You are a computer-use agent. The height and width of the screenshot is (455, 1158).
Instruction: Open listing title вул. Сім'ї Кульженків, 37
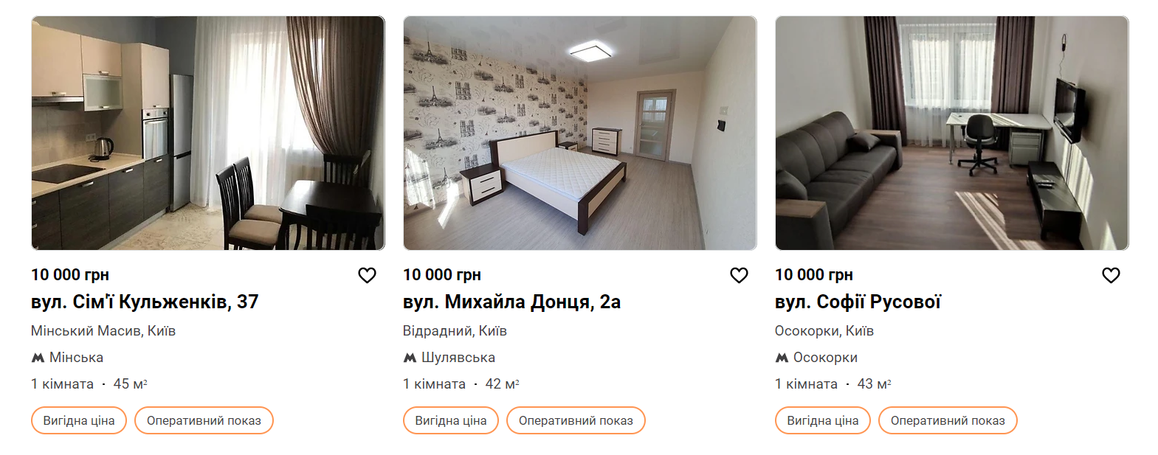pyautogui.click(x=145, y=302)
